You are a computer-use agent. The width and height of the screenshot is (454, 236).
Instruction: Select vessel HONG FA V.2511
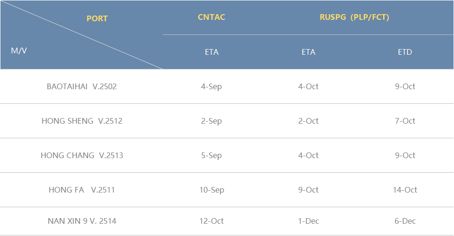(x=82, y=190)
